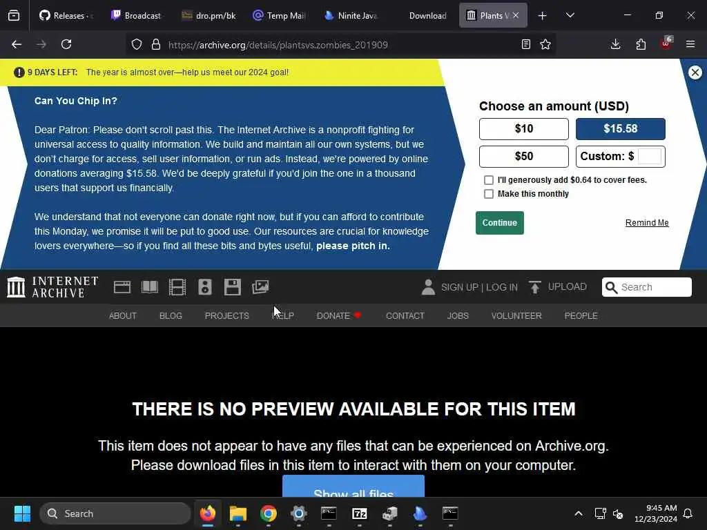
Task: Open a new browser tab
Action: coord(543,16)
